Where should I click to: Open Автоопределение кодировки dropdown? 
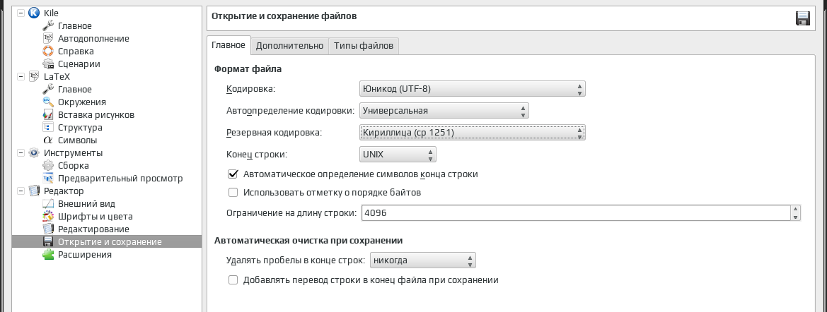tap(444, 111)
